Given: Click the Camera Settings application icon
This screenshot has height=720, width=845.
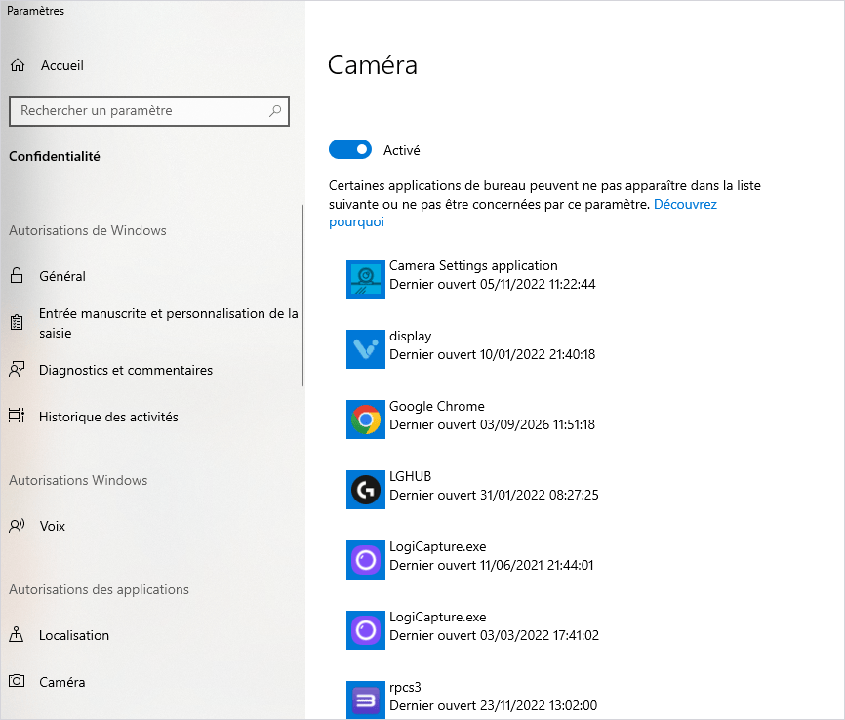Looking at the screenshot, I should click(x=366, y=279).
